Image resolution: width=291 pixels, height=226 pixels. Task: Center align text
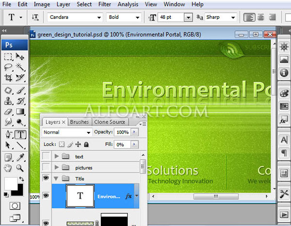(261, 17)
